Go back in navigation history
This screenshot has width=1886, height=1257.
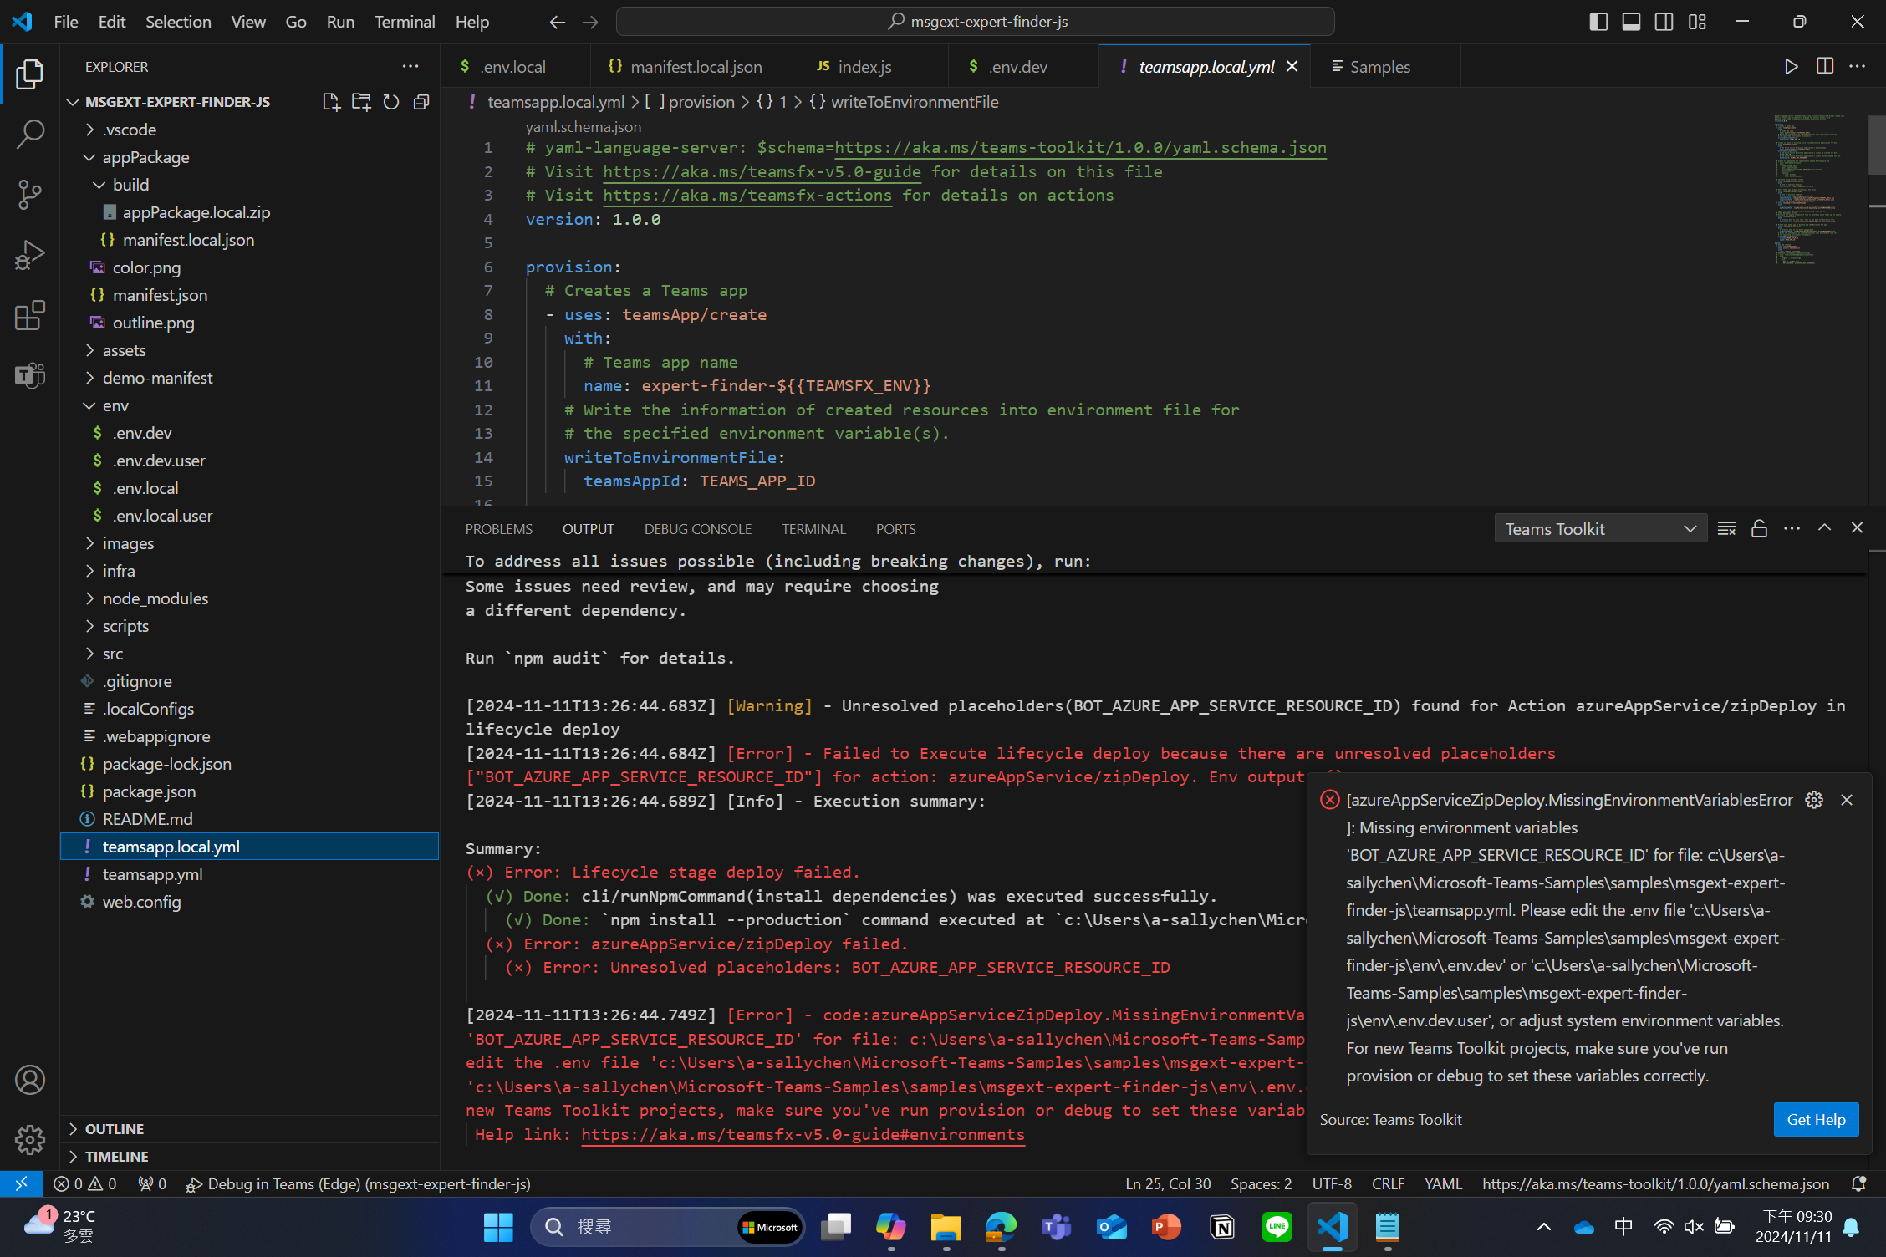point(557,22)
